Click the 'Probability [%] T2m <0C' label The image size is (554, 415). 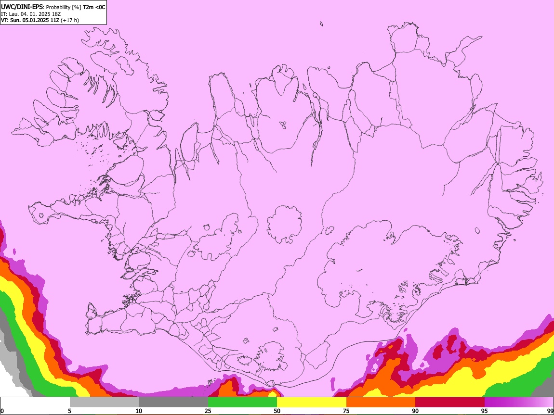pos(76,7)
